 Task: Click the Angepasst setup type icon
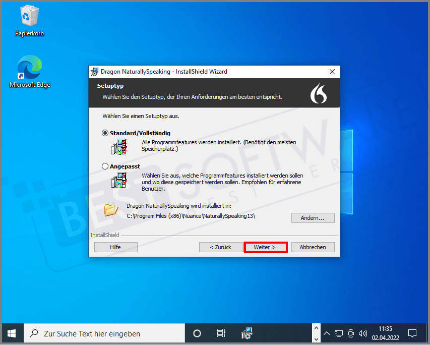click(119, 180)
